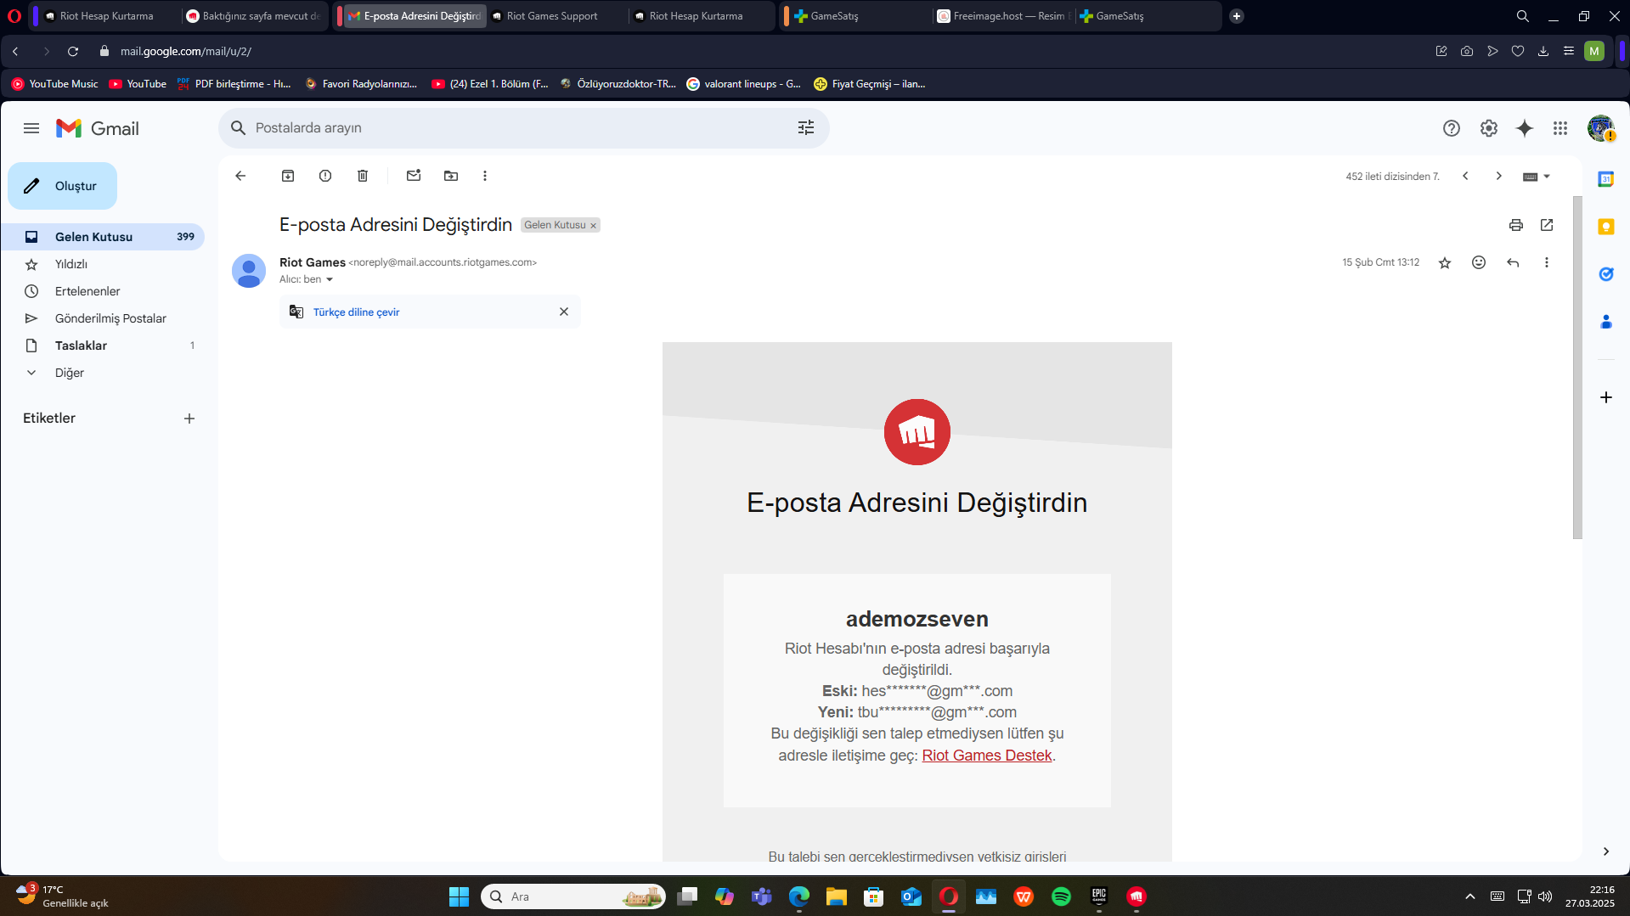Show hidden system tray icons
This screenshot has width=1630, height=916.
click(x=1470, y=896)
